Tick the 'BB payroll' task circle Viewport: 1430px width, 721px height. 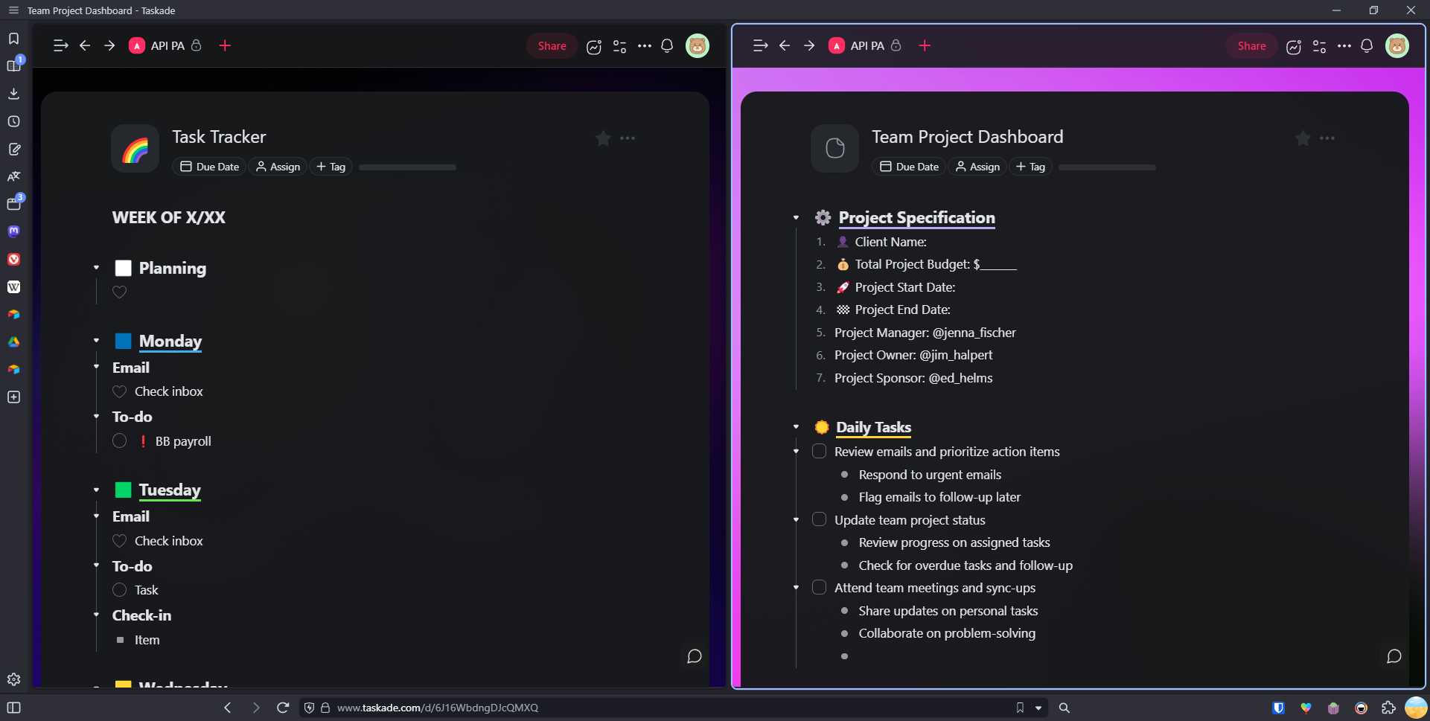[x=119, y=441]
